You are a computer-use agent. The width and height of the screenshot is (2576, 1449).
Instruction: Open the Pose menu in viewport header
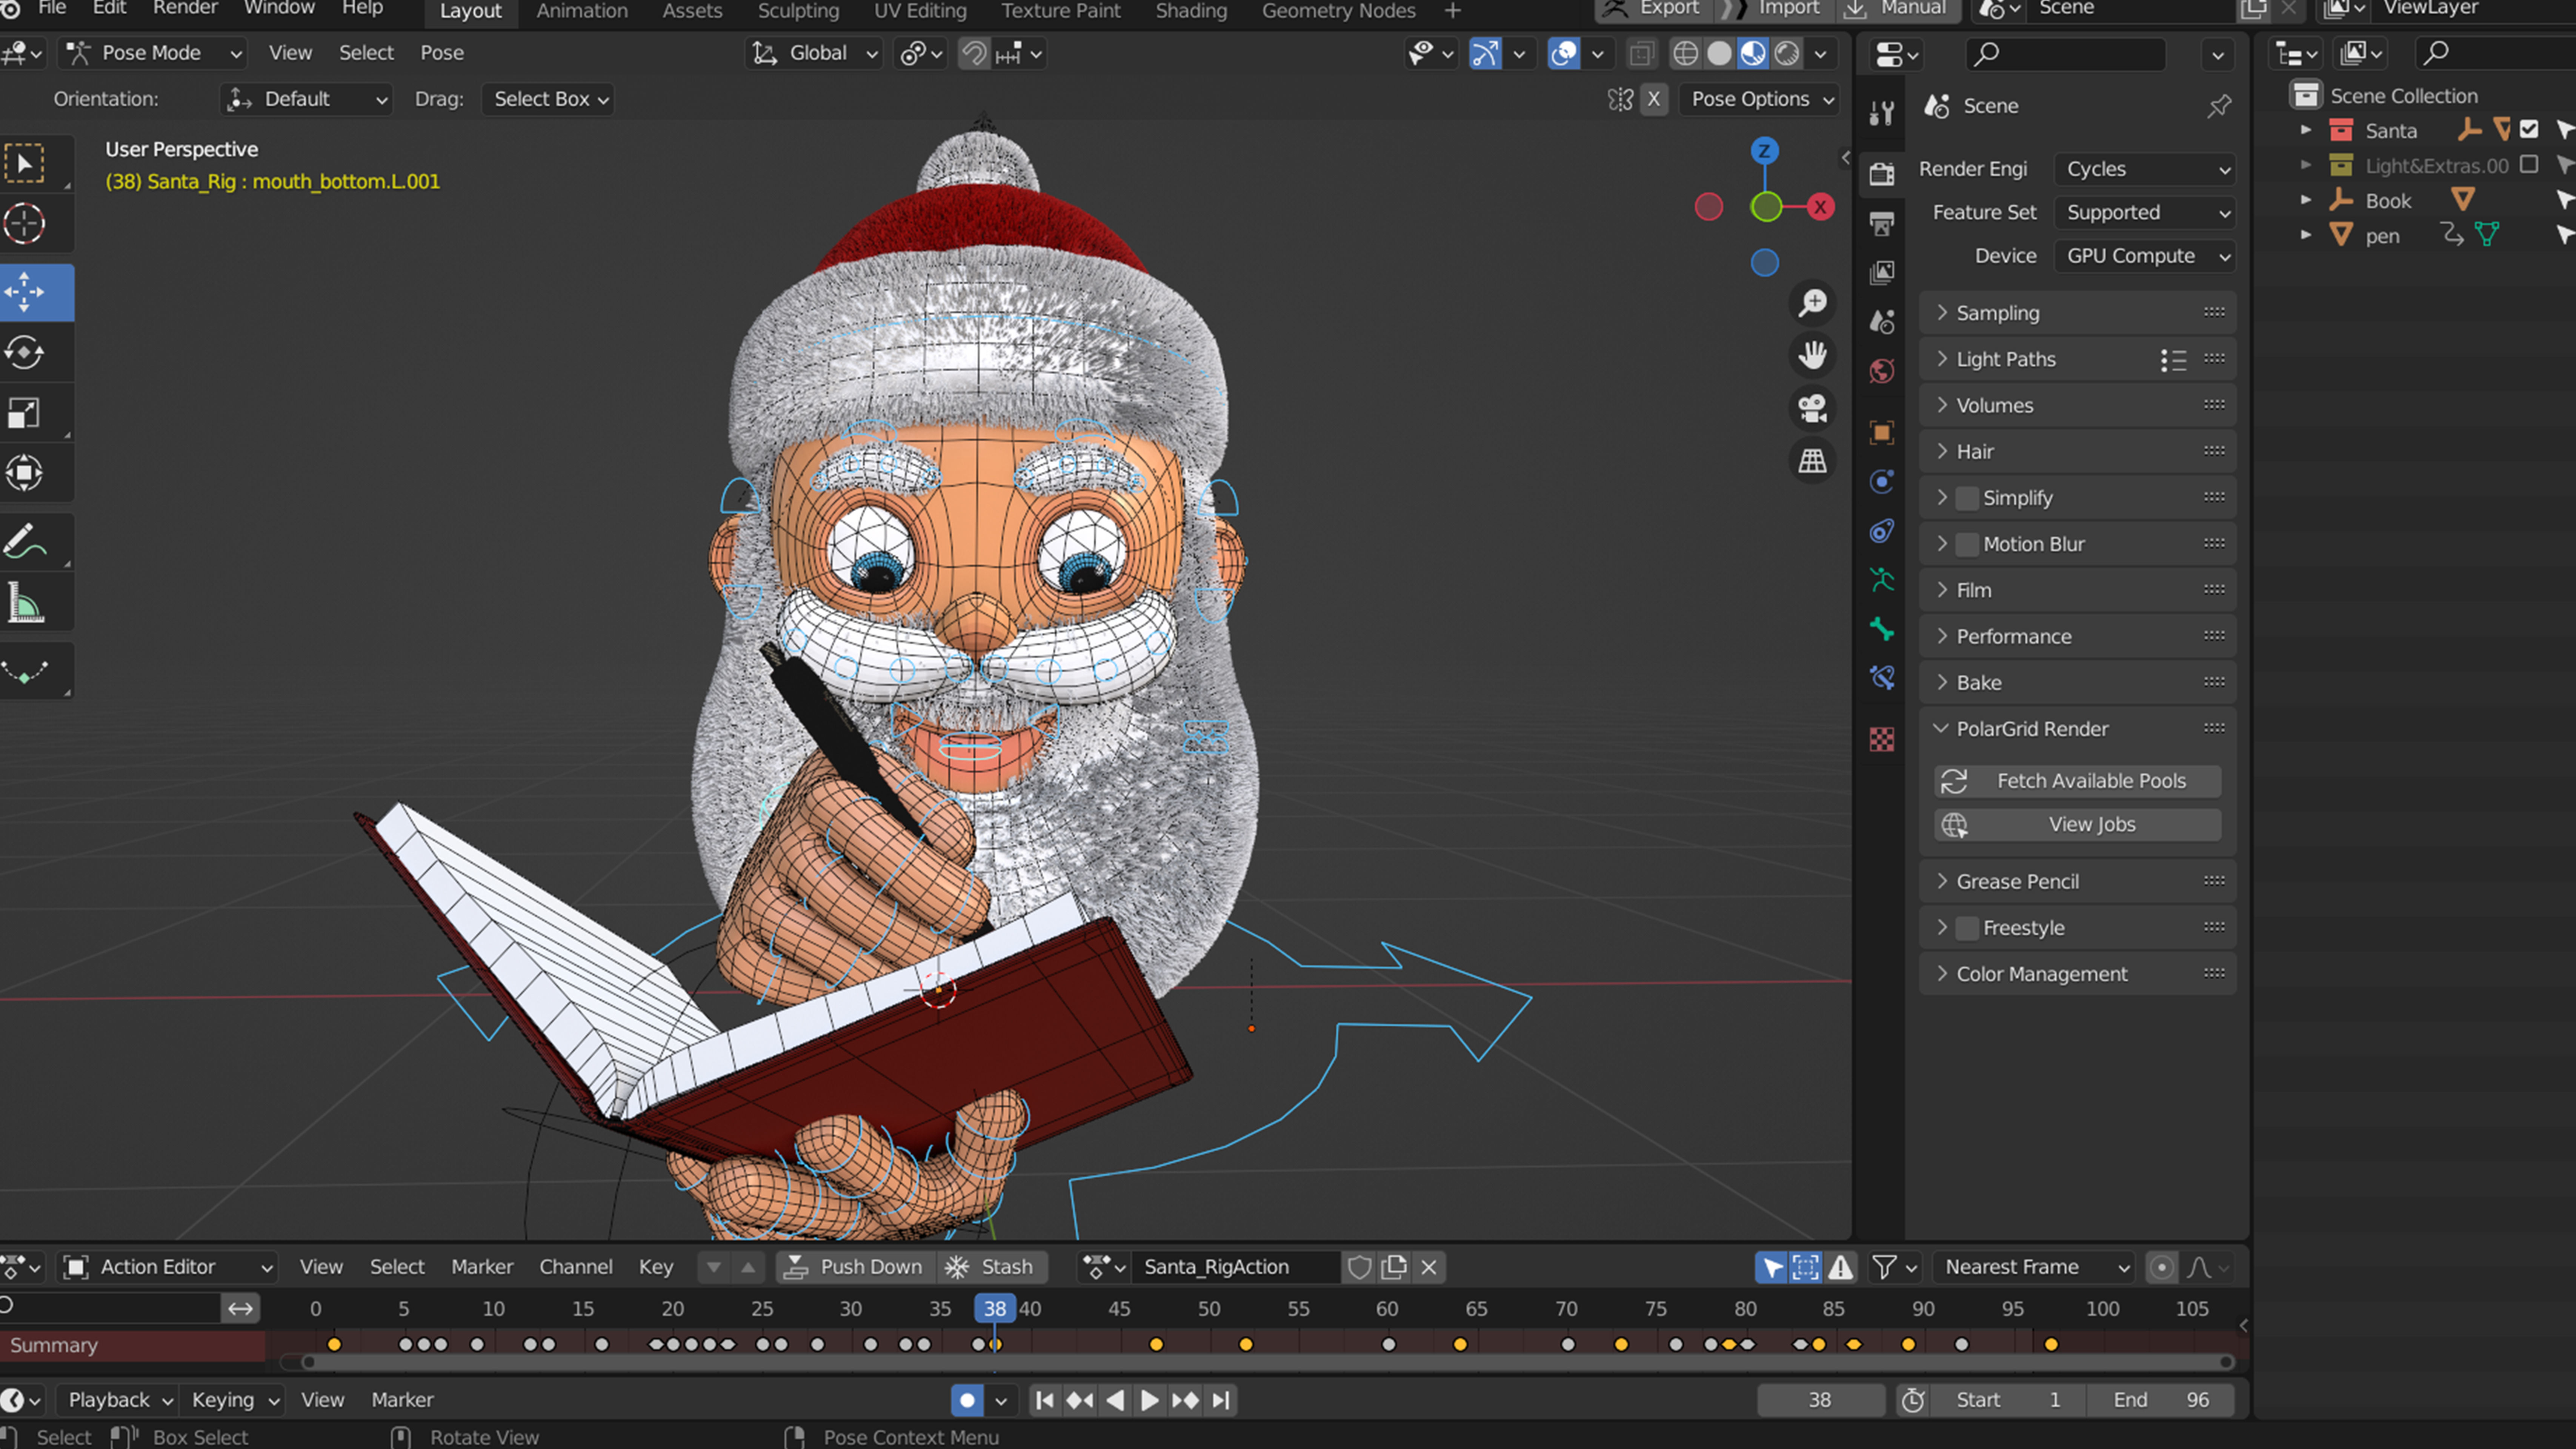coord(442,53)
